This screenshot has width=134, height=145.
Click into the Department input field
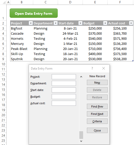pos(64,83)
